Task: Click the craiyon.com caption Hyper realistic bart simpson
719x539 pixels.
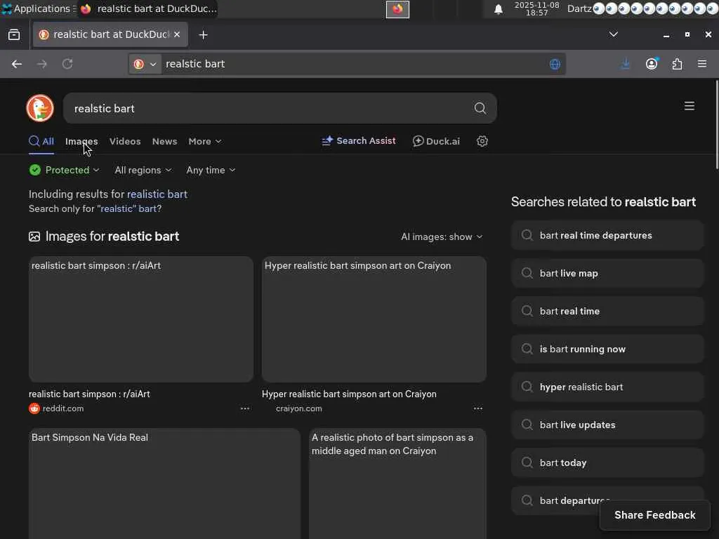Action: pos(349,394)
